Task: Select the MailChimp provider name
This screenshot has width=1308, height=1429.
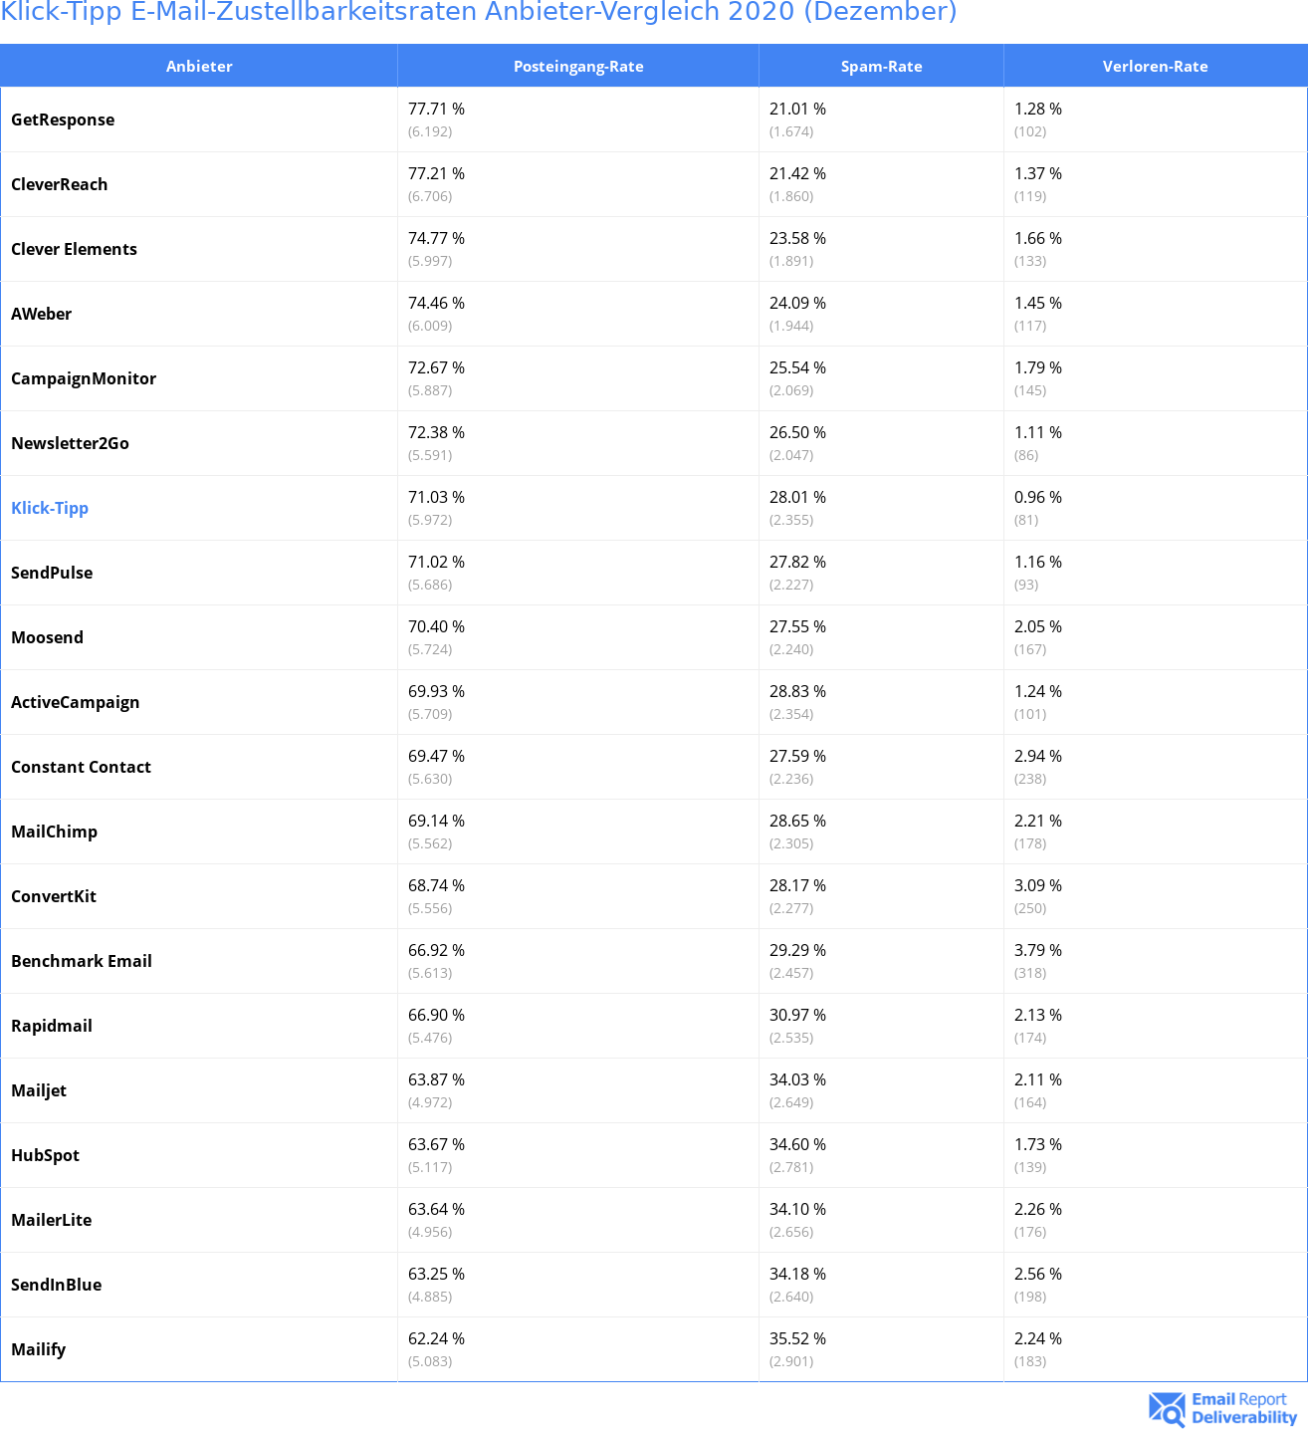Action: click(x=55, y=832)
